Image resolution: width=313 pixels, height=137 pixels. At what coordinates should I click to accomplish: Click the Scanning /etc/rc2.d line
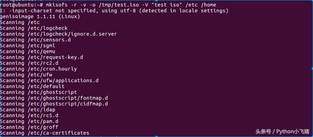pos(29,63)
